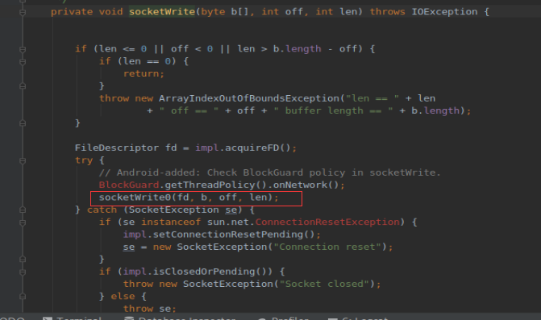This screenshot has height=320, width=541.
Task: Click the " buffer length == " string literal
Action: pos(333,111)
